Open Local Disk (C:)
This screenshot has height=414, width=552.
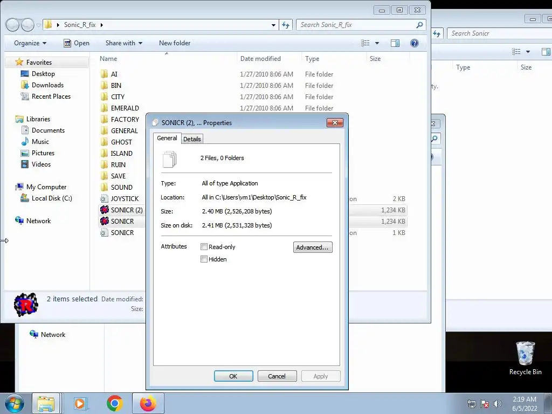52,198
